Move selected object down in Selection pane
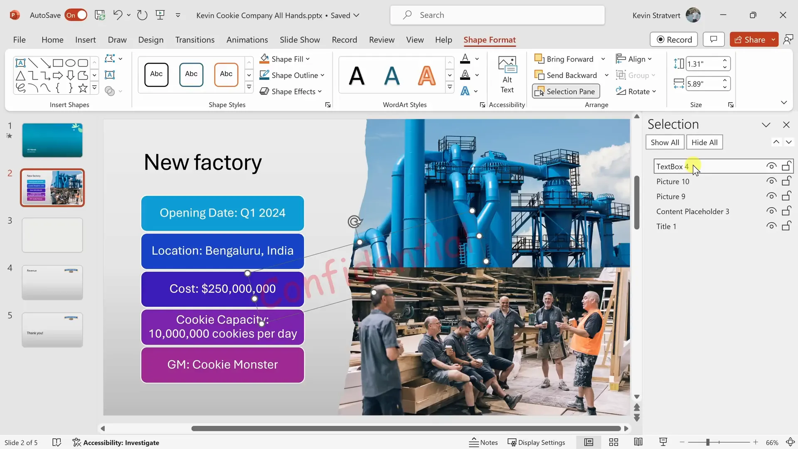Viewport: 798px width, 449px height. coord(788,142)
